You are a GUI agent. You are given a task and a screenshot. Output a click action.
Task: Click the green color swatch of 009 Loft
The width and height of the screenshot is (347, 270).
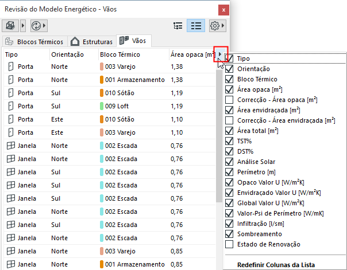(x=102, y=106)
